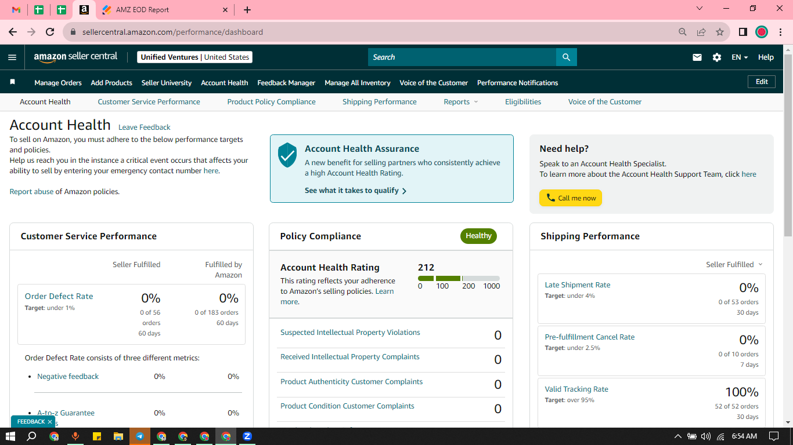The height and width of the screenshot is (445, 793).
Task: Toggle the Chrome side panel
Action: 742,32
